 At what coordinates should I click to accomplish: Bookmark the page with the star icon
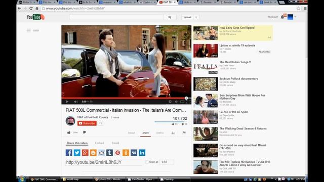coord(298,9)
